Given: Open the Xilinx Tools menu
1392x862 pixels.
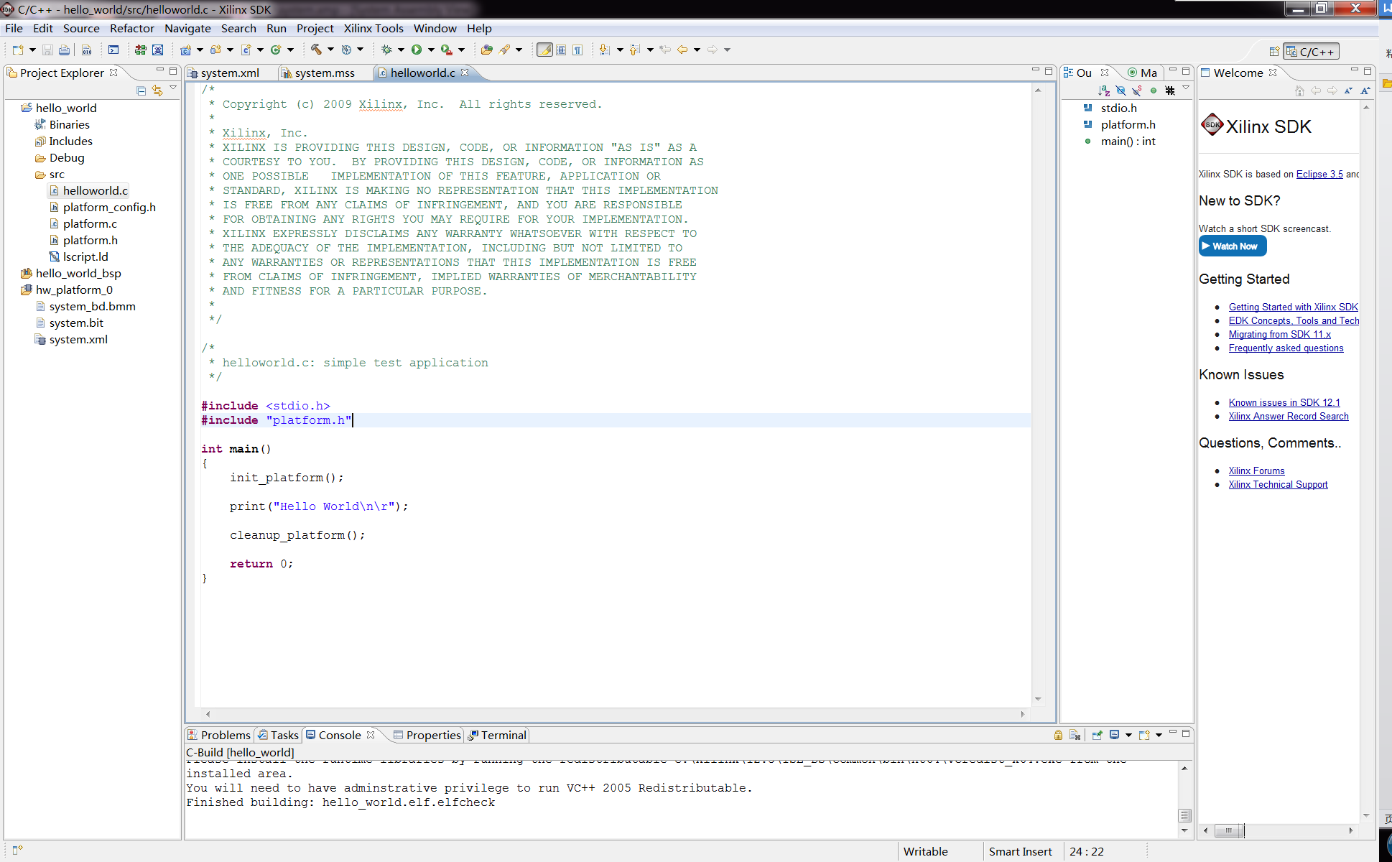Looking at the screenshot, I should [x=373, y=28].
